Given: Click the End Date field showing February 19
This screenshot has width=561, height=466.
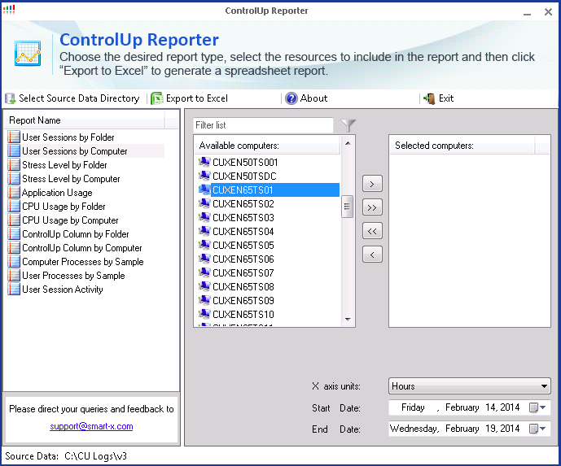Looking at the screenshot, I should pyautogui.click(x=470, y=429).
